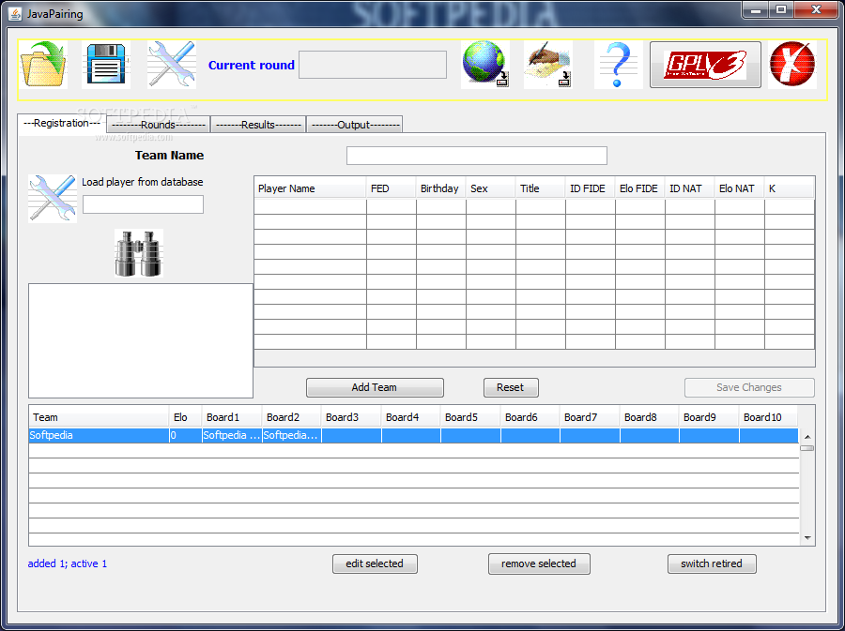845x631 pixels.
Task: Click the Title column header
Action: coord(541,188)
